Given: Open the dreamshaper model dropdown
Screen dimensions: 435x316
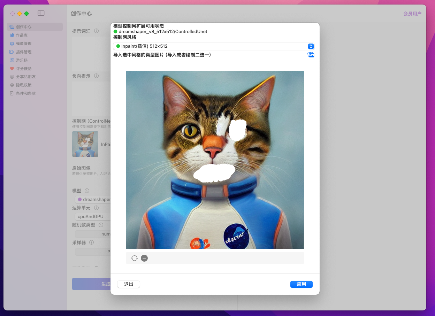Looking at the screenshot, I should point(93,200).
